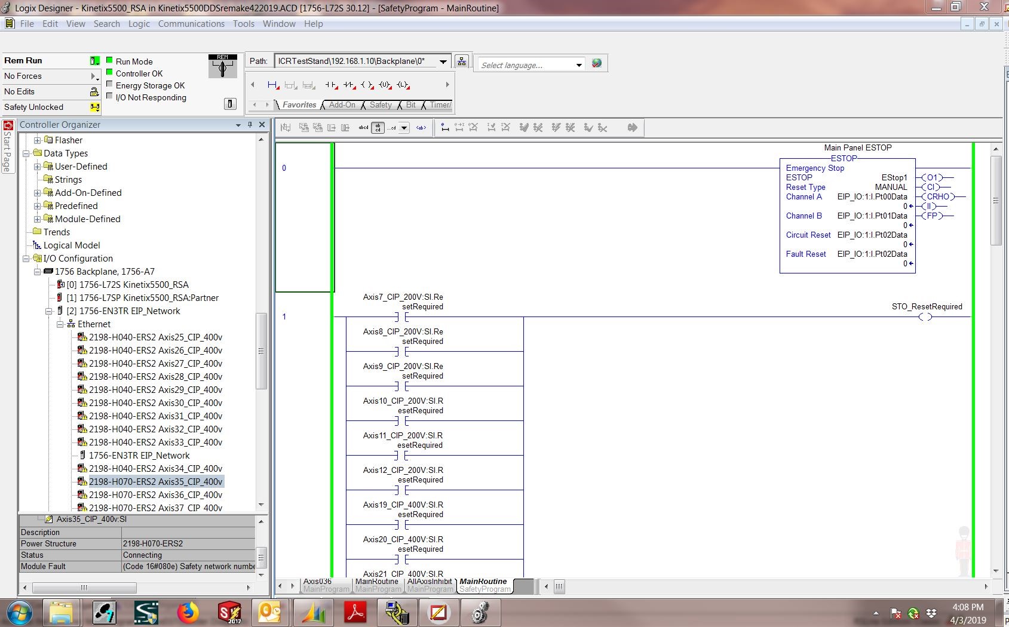1009x627 pixels.
Task: Expand the User-Defined data types folder
Action: (x=37, y=167)
